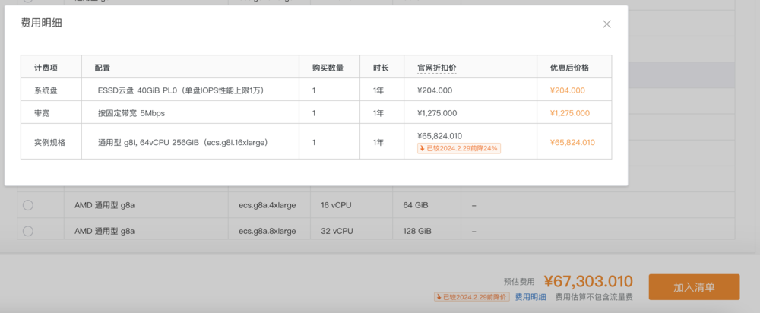Click the ESSD云盘 40GiB PL0 configuration cell

pyautogui.click(x=181, y=90)
